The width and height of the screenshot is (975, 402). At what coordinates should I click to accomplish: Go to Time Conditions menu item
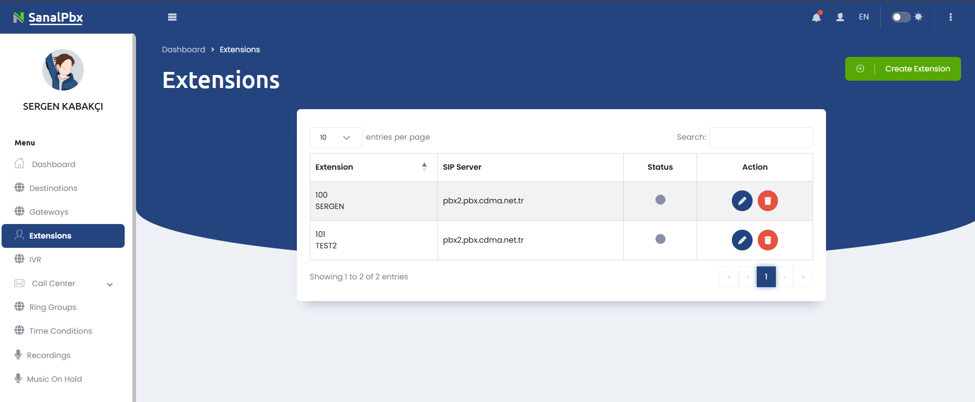61,331
